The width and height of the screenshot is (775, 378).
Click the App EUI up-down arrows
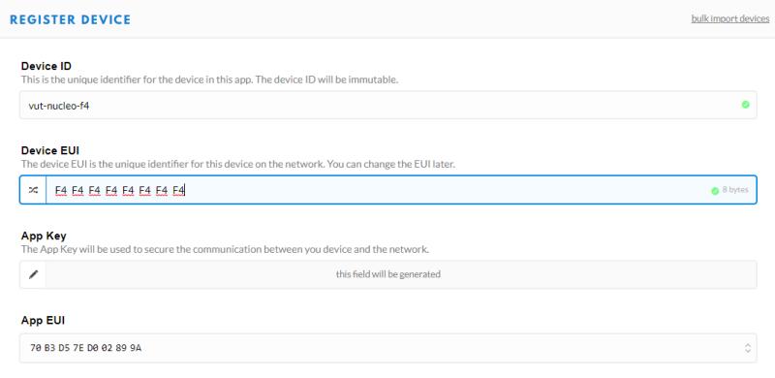tap(748, 348)
